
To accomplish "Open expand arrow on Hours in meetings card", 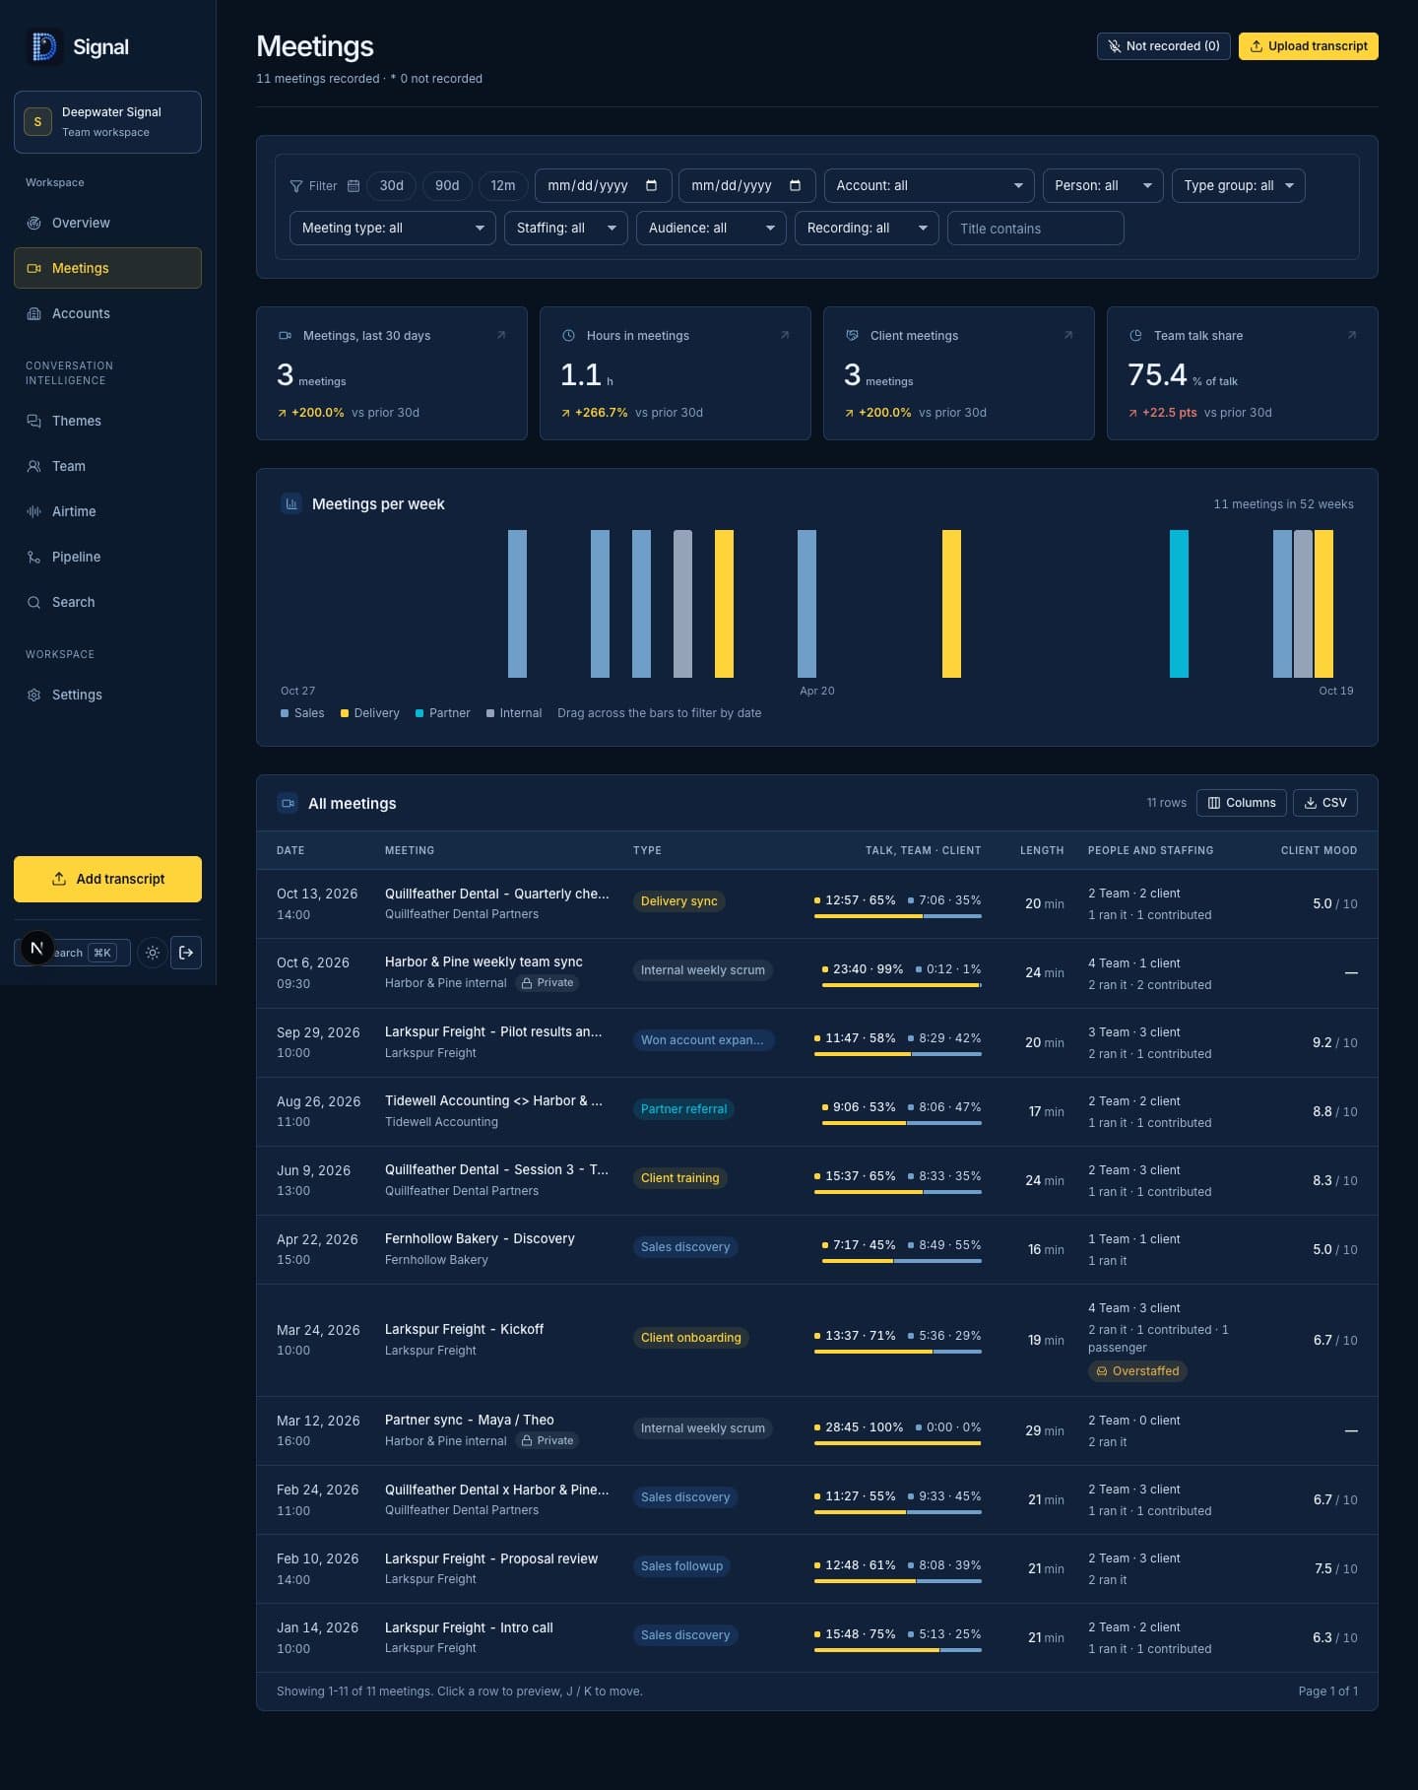I will 785,335.
